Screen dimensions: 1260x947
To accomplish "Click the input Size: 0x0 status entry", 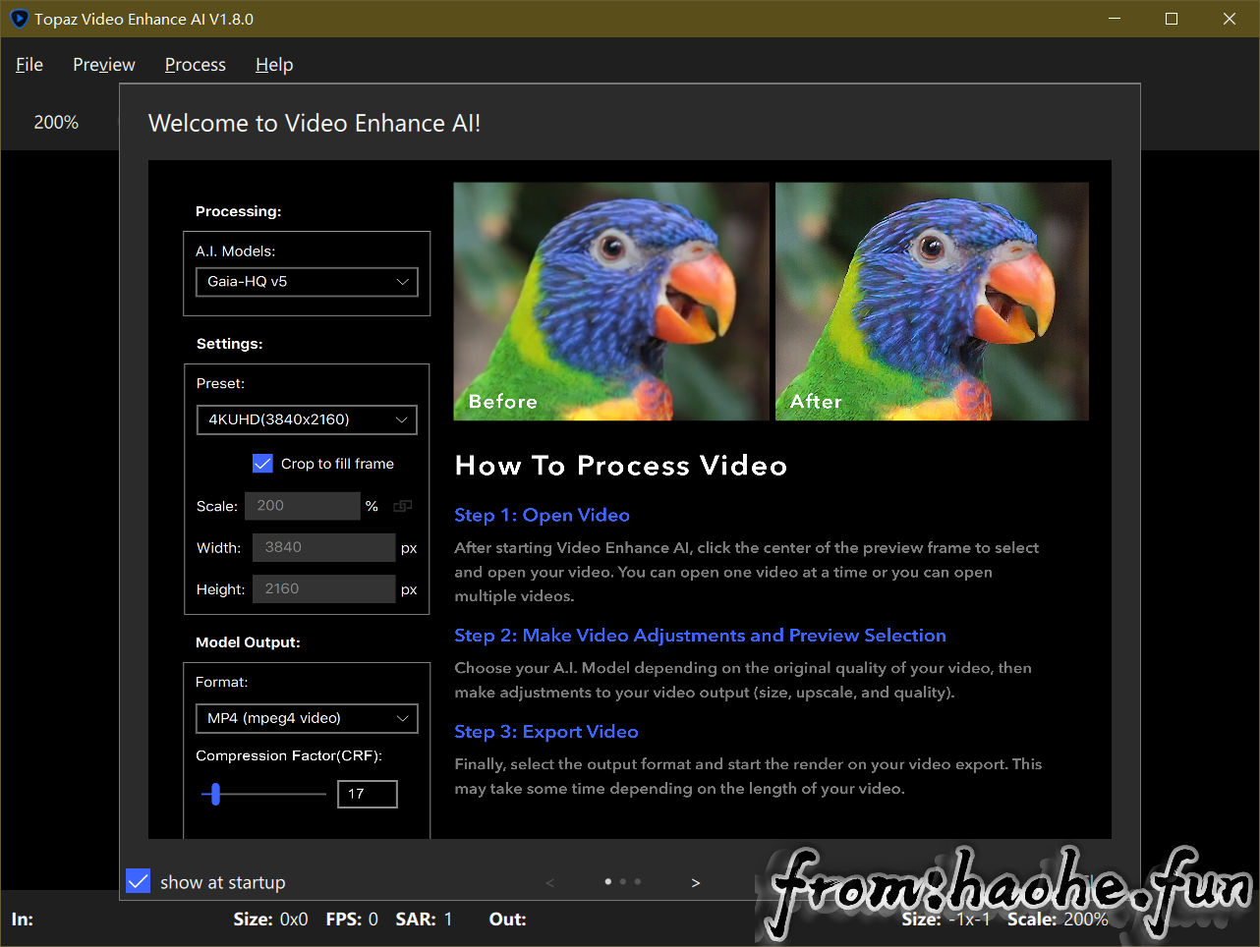I will click(270, 919).
